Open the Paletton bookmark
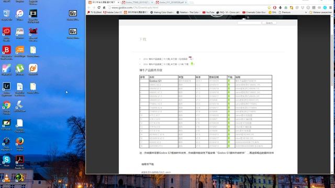 (187, 13)
